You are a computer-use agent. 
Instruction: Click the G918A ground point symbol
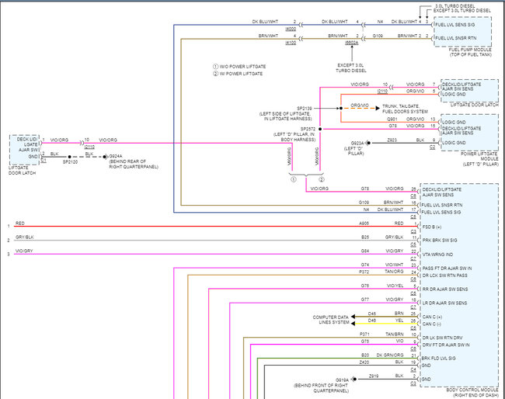click(x=353, y=378)
